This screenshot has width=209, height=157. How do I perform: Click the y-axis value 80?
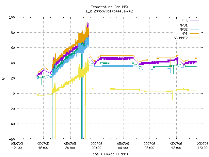point(13,33)
